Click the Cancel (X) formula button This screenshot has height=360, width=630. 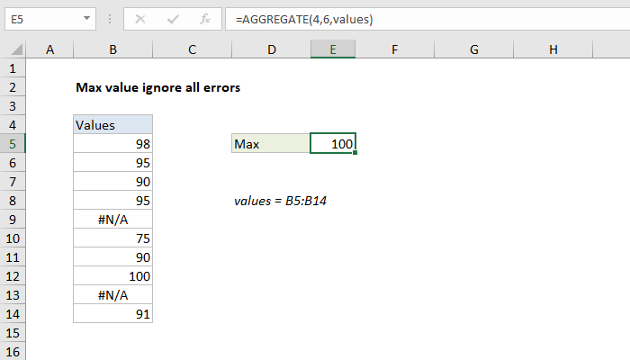[140, 19]
